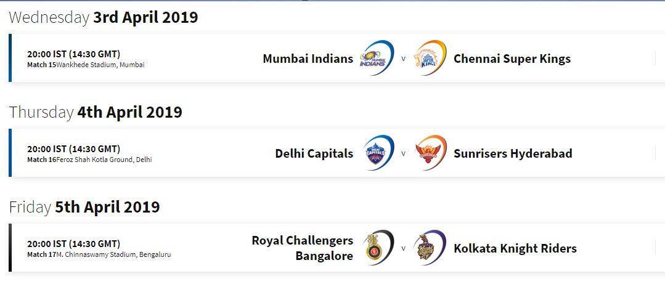
Task: Click Match 17 M. Chinnaswamy Stadium venue
Action: 99,255
